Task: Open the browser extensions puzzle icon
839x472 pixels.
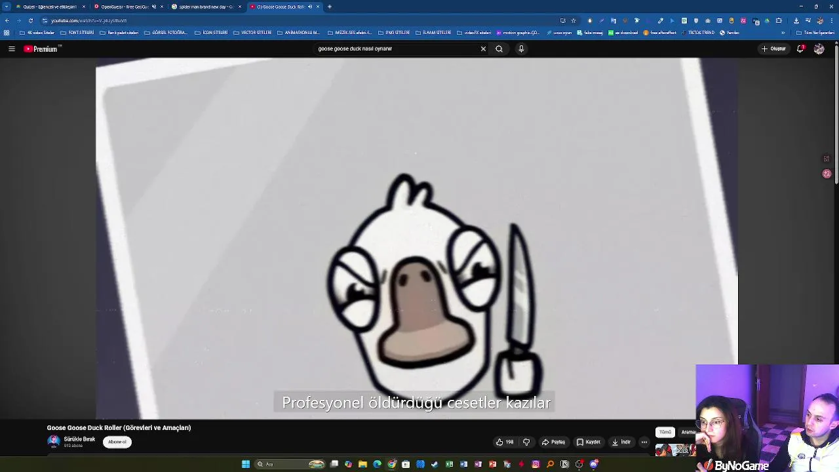Action: tap(779, 20)
